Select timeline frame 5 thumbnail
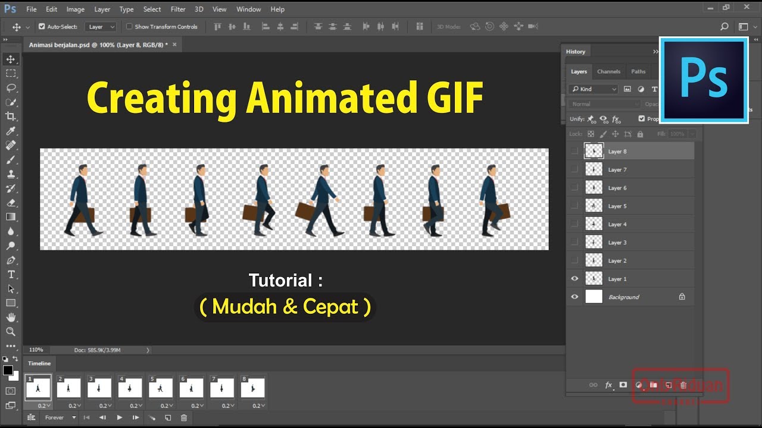This screenshot has width=762, height=428. pos(161,388)
